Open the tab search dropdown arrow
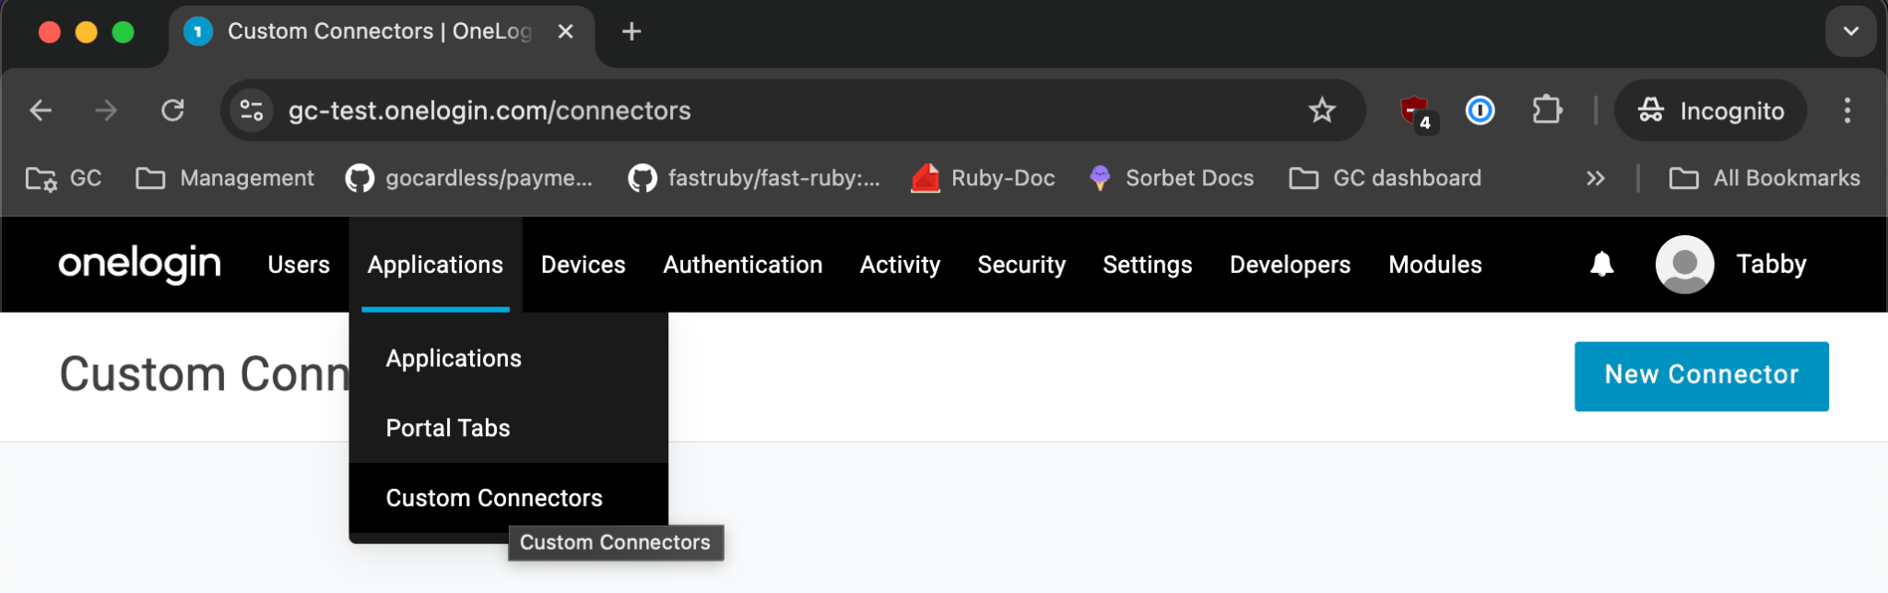 [1850, 31]
